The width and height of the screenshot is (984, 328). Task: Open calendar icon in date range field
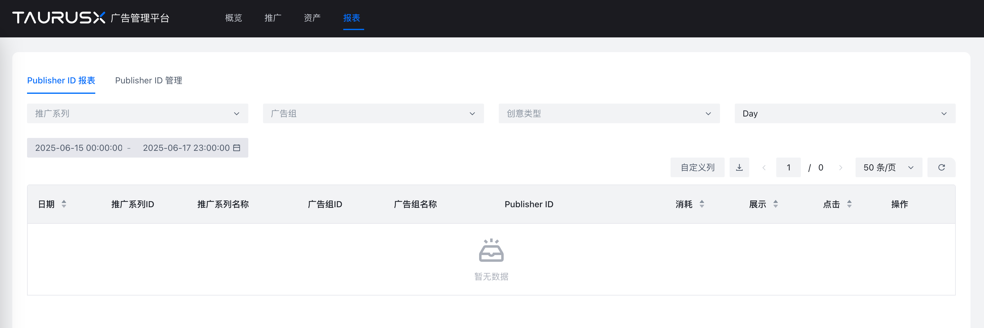point(237,148)
